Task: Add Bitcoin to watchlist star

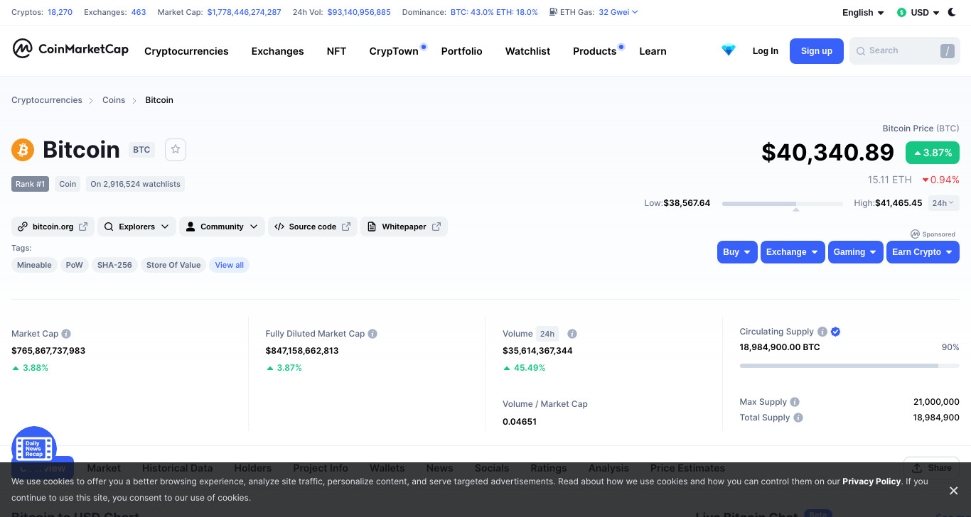Action: [x=176, y=149]
